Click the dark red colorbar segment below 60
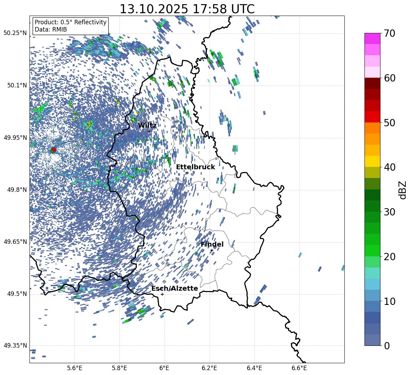 point(372,83)
